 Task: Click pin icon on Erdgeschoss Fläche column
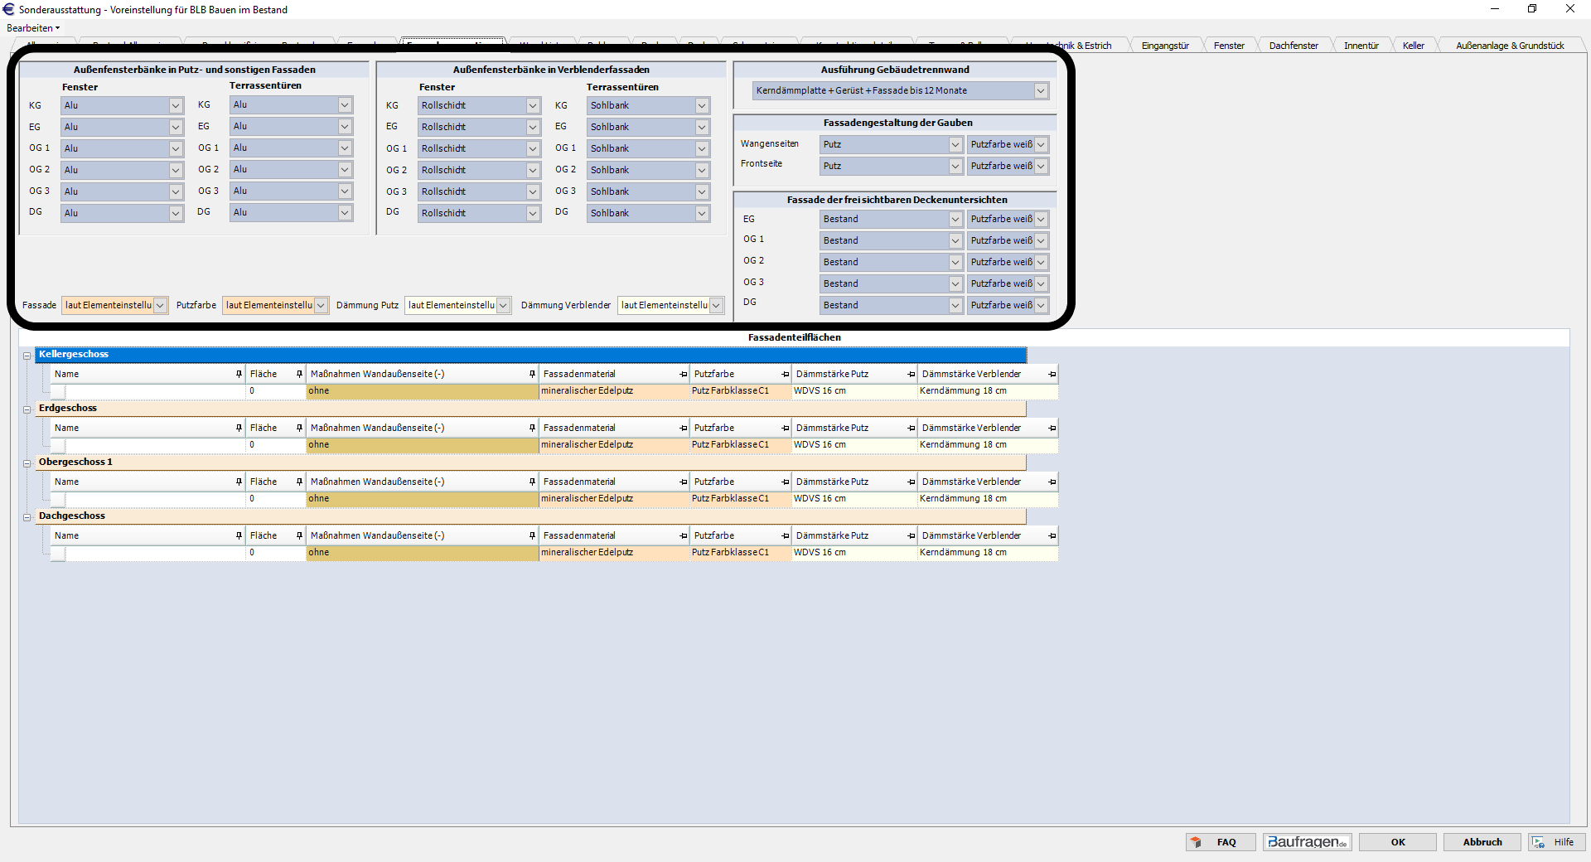coord(299,429)
